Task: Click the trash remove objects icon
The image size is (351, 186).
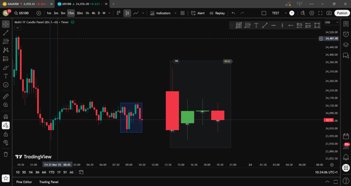Action: (x=6, y=154)
